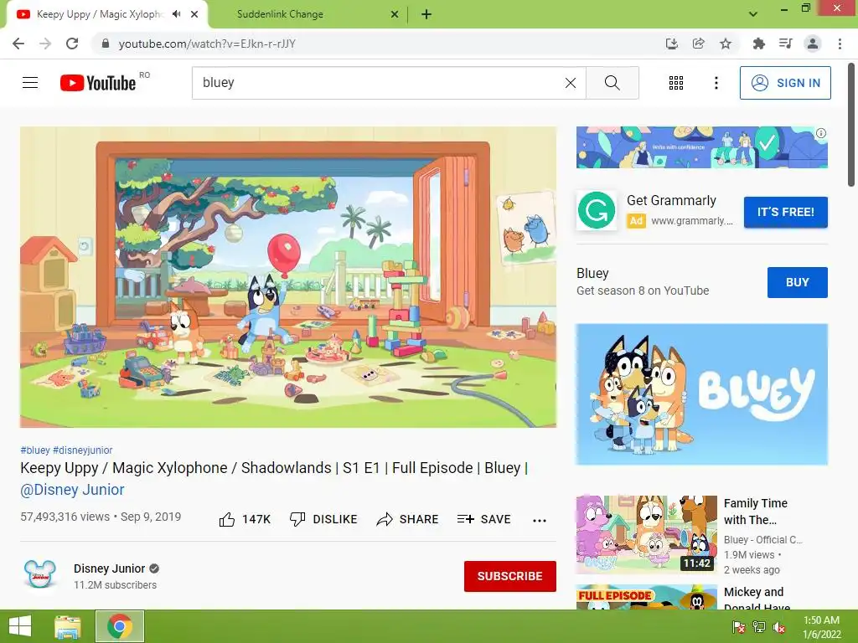Open network tray icon
This screenshot has height=643, width=858.
click(759, 627)
